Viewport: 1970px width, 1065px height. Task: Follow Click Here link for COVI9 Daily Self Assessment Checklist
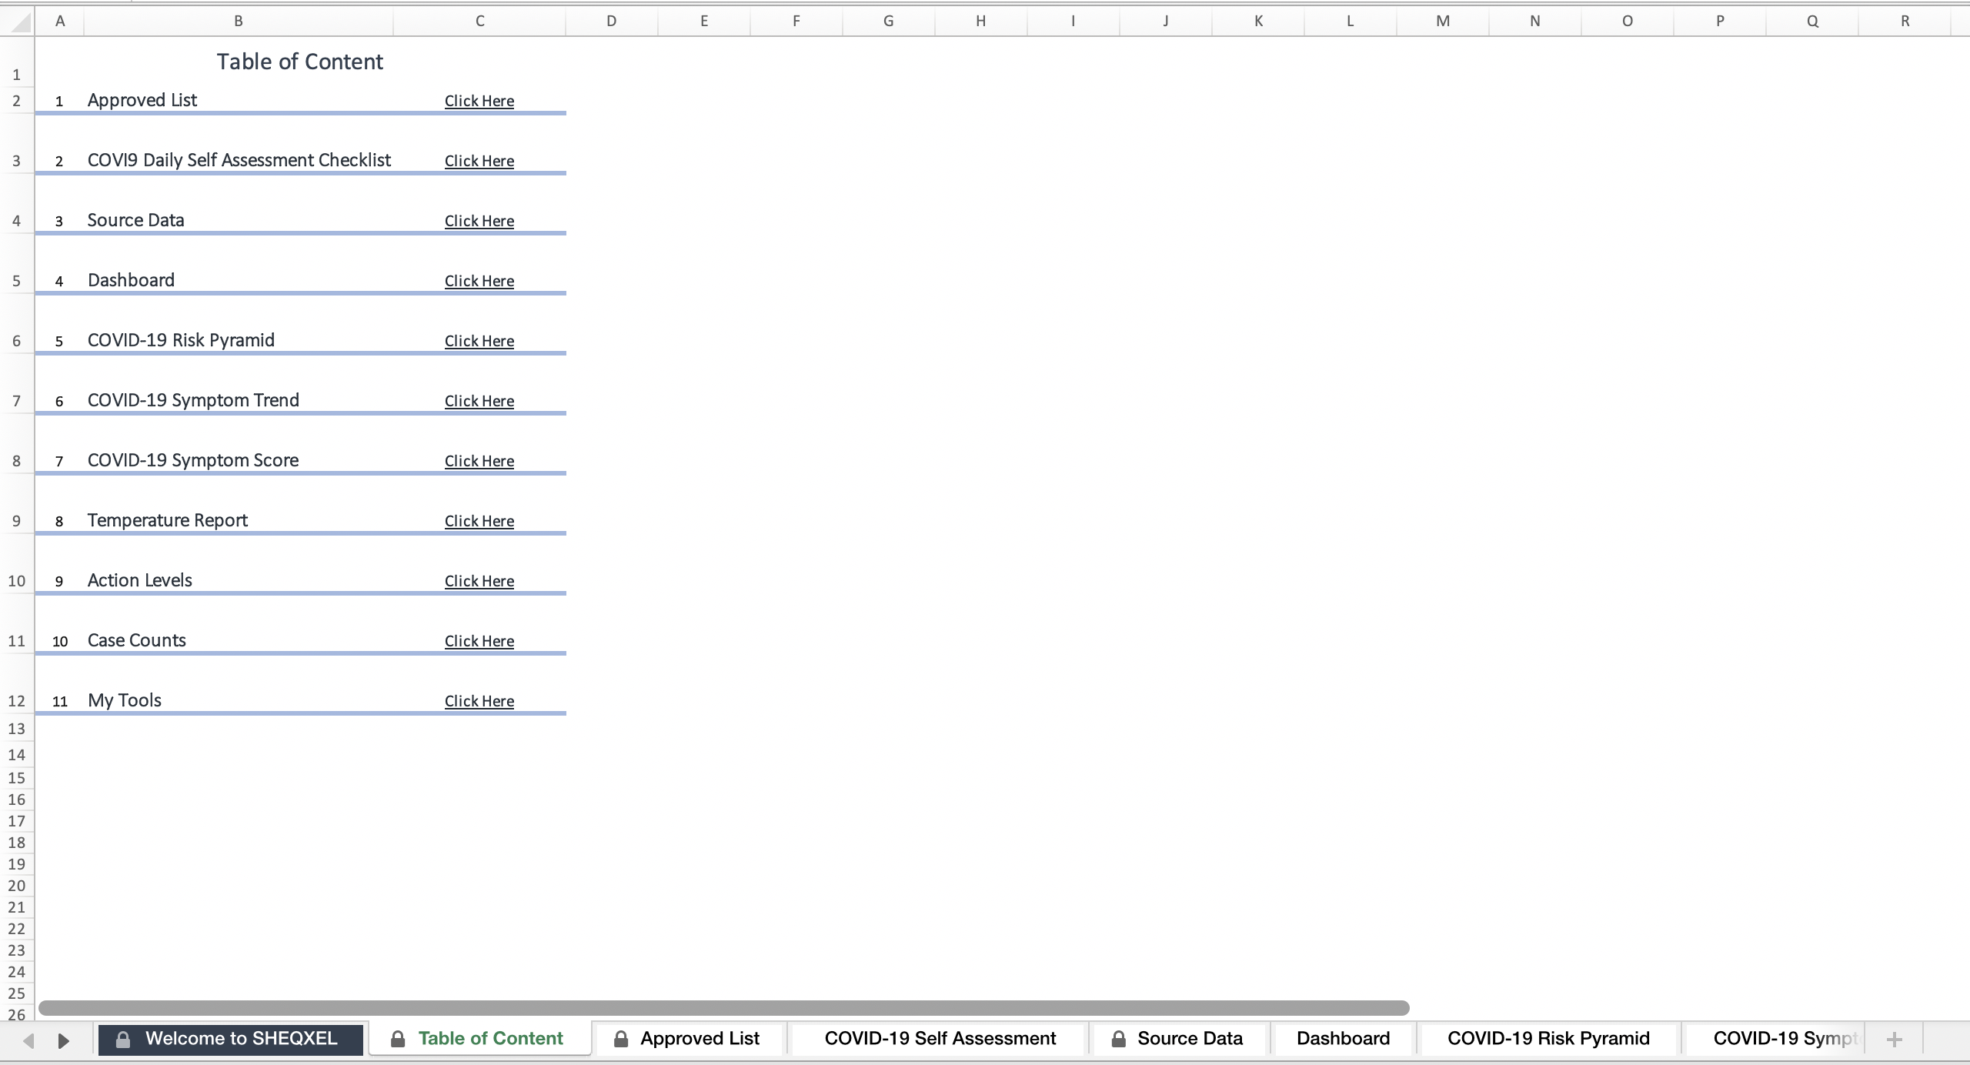pyautogui.click(x=479, y=161)
